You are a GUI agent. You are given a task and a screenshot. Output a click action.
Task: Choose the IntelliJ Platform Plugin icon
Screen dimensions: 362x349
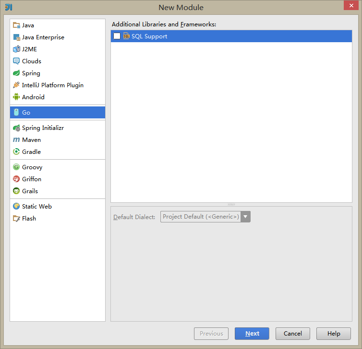pos(16,85)
